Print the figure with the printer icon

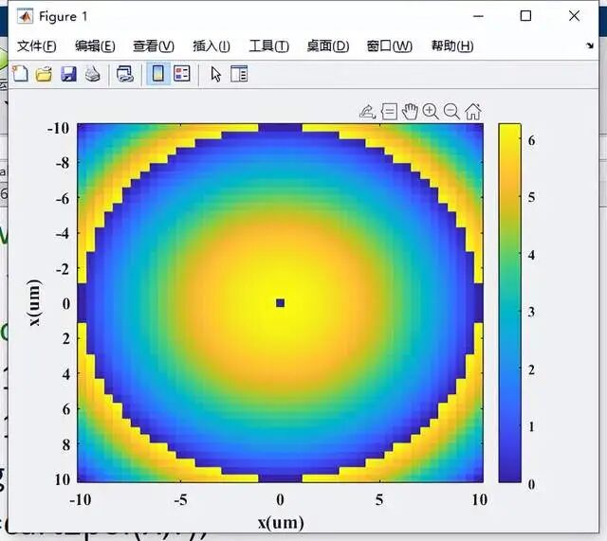(x=92, y=74)
